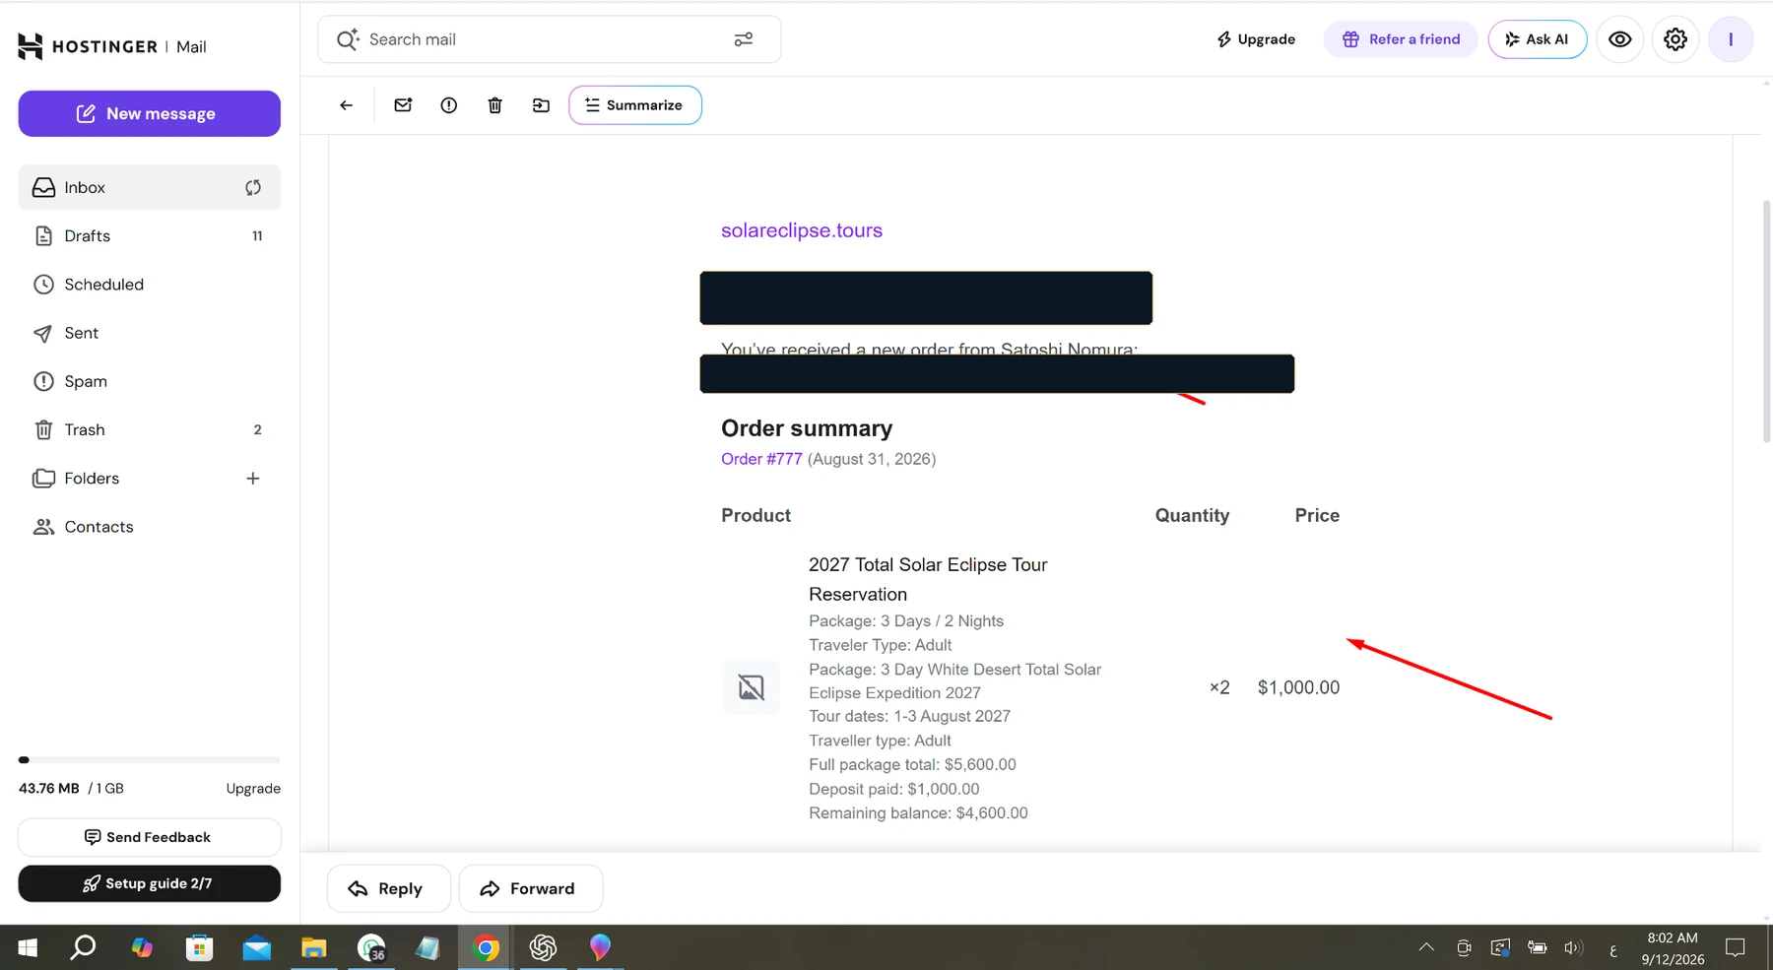Open search filter options icon
The width and height of the screenshot is (1773, 970).
(x=744, y=39)
